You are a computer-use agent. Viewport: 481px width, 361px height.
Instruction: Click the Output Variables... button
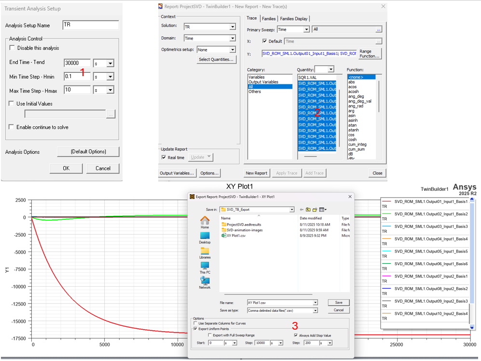[x=177, y=173]
